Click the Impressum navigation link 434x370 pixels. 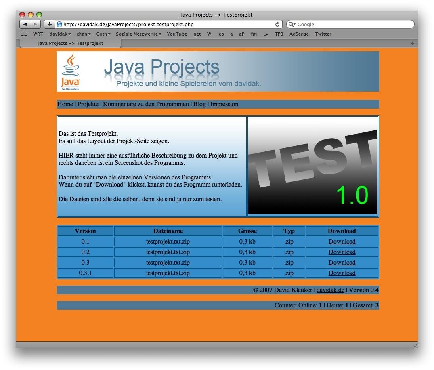224,104
